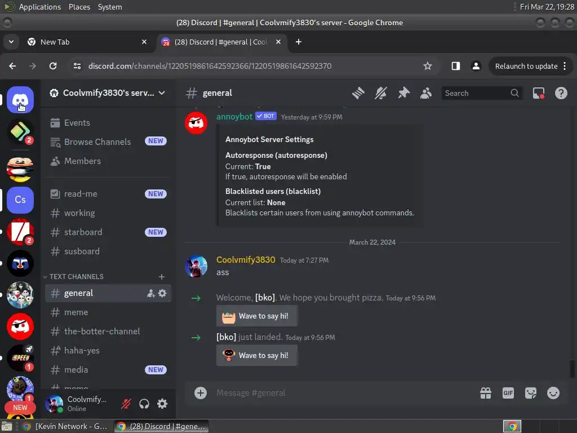Open the System menu
This screenshot has width=577, height=433.
110,7
